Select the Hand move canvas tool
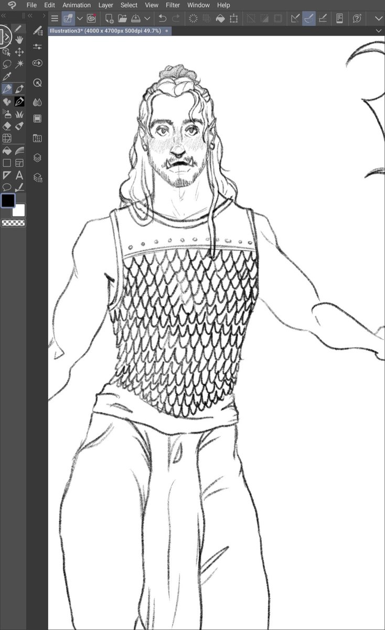Image resolution: width=385 pixels, height=630 pixels. (19, 39)
